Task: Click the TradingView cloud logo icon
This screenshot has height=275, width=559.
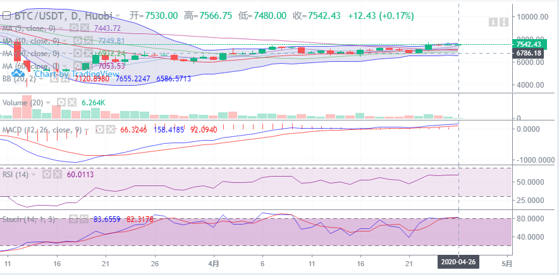Action: (17, 73)
